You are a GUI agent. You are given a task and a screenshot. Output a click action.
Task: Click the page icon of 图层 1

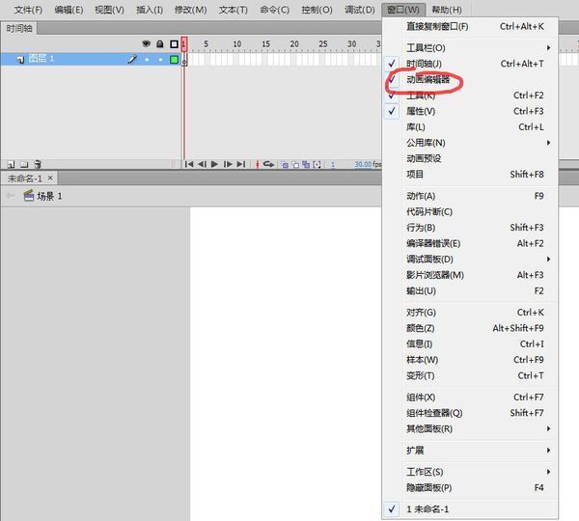pos(20,59)
